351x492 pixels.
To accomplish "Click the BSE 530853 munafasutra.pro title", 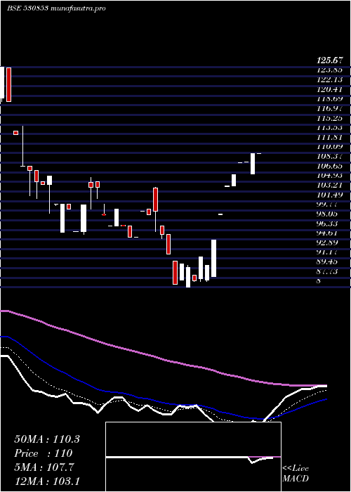I will pyautogui.click(x=56, y=8).
